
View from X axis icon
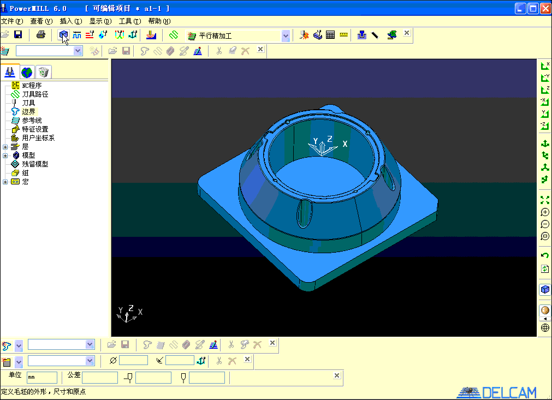[545, 66]
